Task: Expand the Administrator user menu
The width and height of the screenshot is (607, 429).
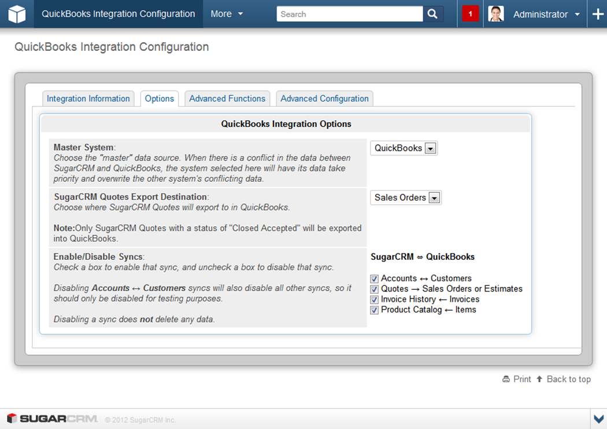Action: pos(546,14)
